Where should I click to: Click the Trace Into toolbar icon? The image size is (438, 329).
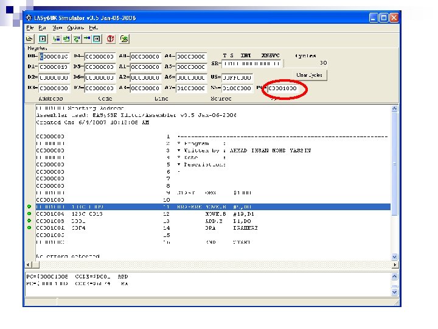[x=66, y=39]
